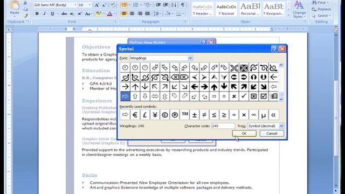Click the Decrease Indent icon
Screen dimensions: 345x194
[x=158, y=5]
